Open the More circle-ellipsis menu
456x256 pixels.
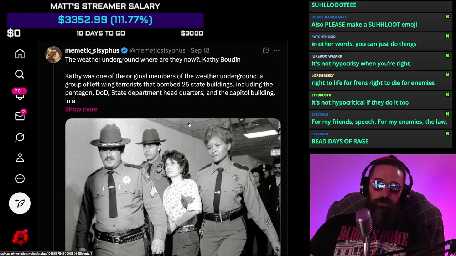[20, 179]
